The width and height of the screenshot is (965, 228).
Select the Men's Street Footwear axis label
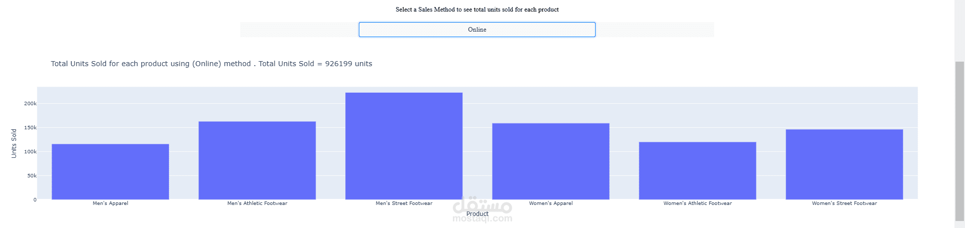click(404, 203)
